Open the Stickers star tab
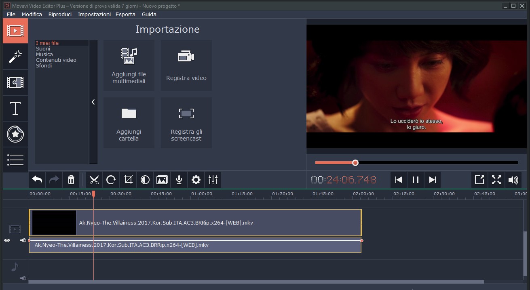530x290 pixels. point(15,134)
